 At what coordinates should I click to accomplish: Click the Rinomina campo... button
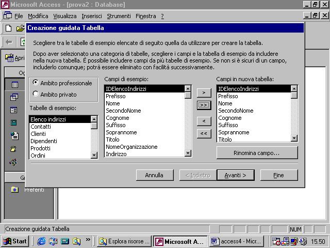(257, 153)
